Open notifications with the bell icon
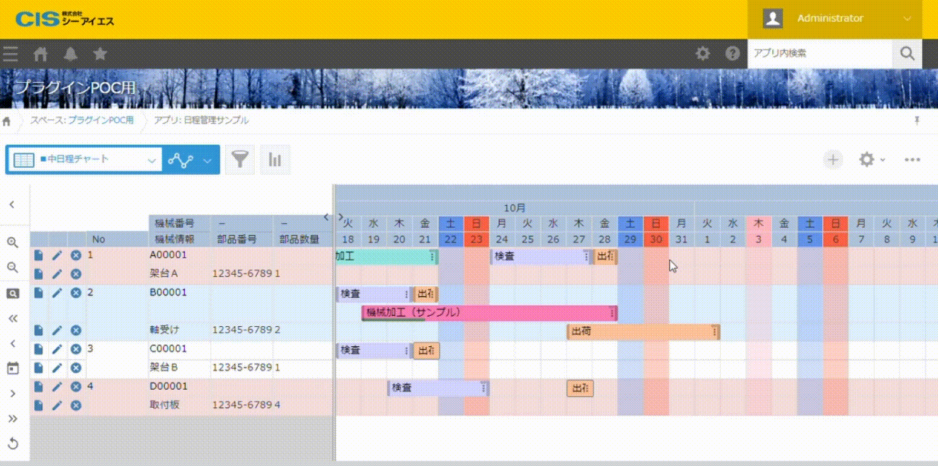 tap(71, 54)
